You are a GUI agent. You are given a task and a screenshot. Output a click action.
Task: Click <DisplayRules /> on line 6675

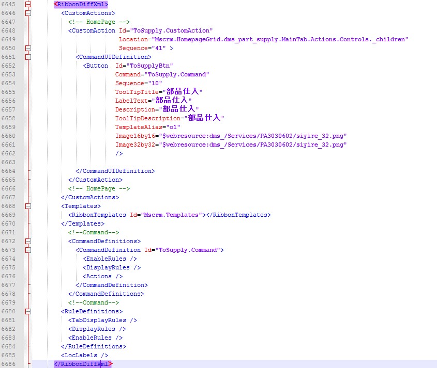point(112,267)
